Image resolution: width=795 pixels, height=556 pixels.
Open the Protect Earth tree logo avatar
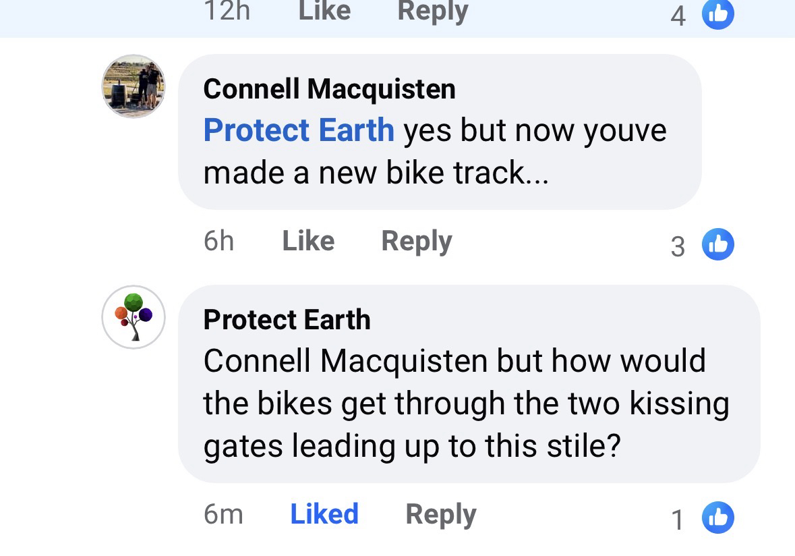[x=134, y=317]
